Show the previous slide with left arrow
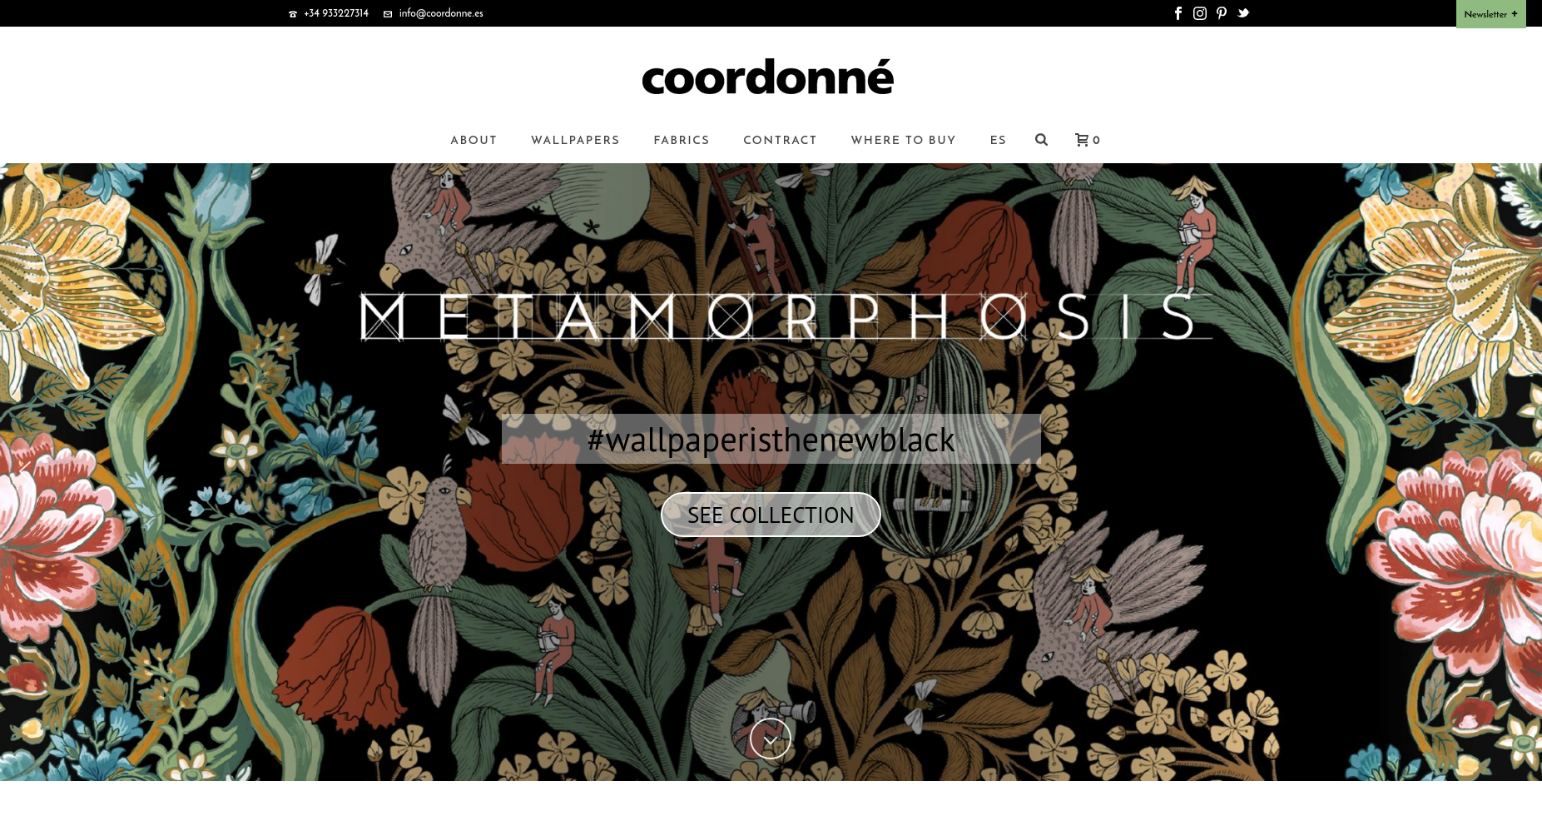This screenshot has height=816, width=1542. [x=25, y=469]
